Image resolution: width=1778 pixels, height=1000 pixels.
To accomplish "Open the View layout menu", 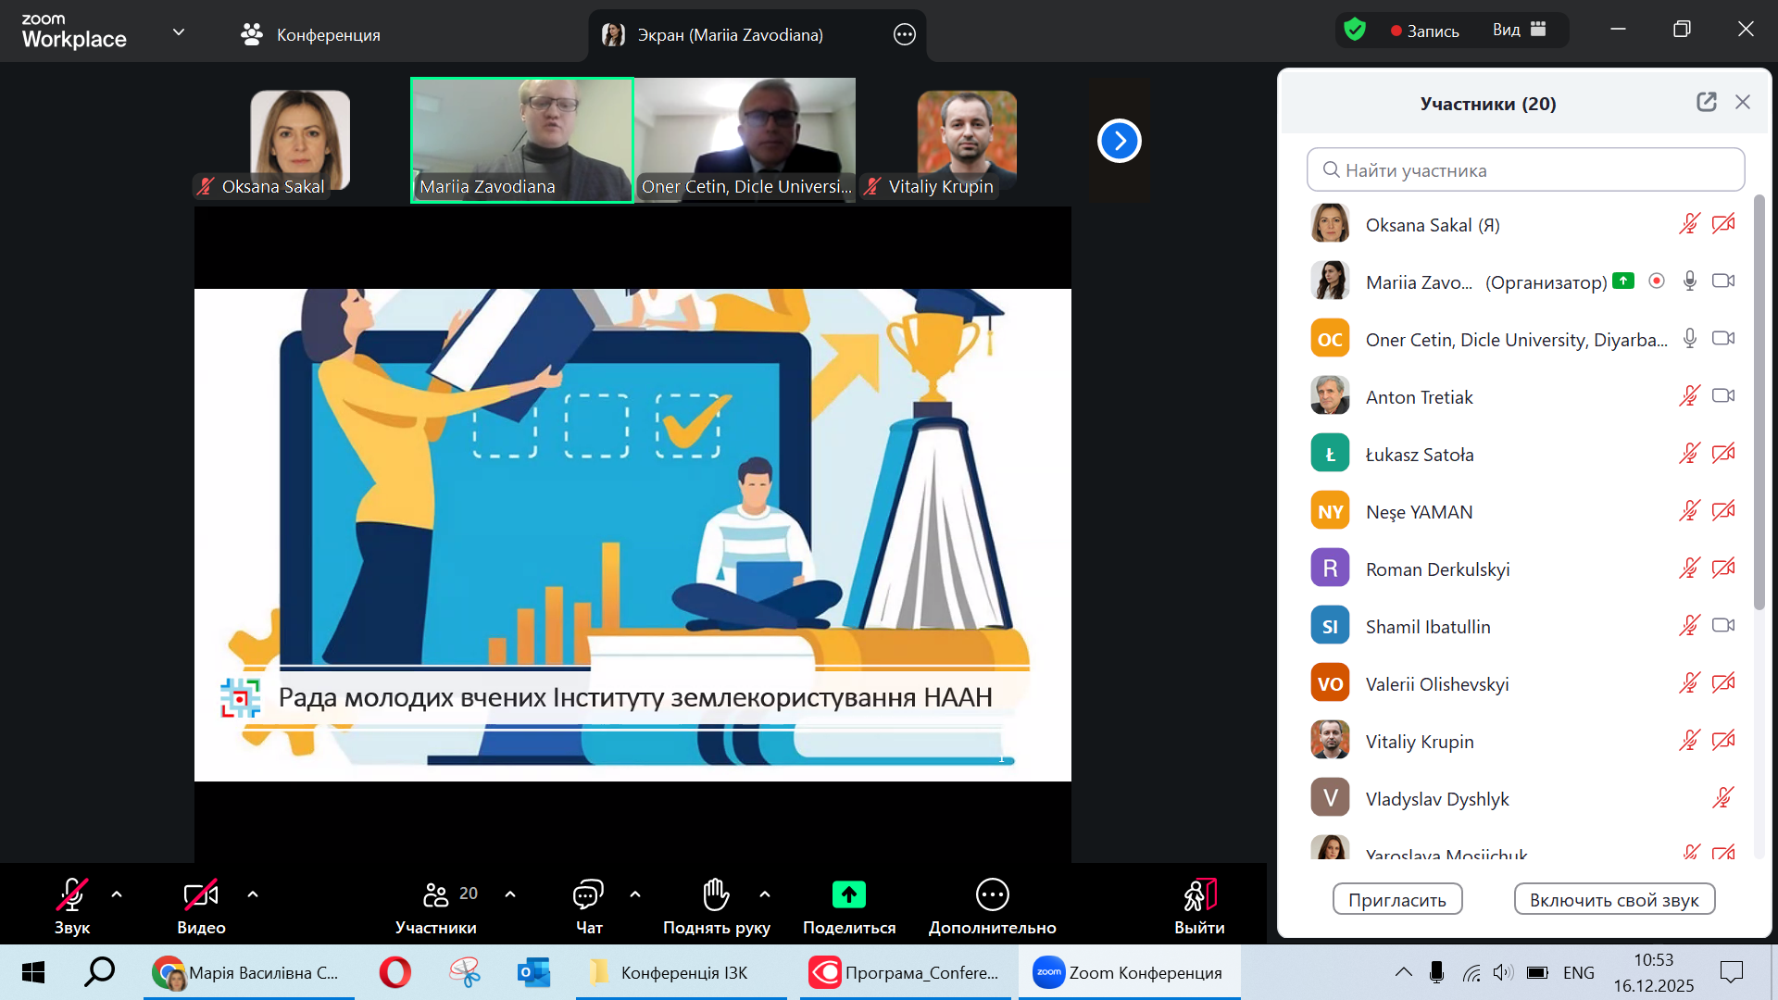I will [x=1519, y=30].
